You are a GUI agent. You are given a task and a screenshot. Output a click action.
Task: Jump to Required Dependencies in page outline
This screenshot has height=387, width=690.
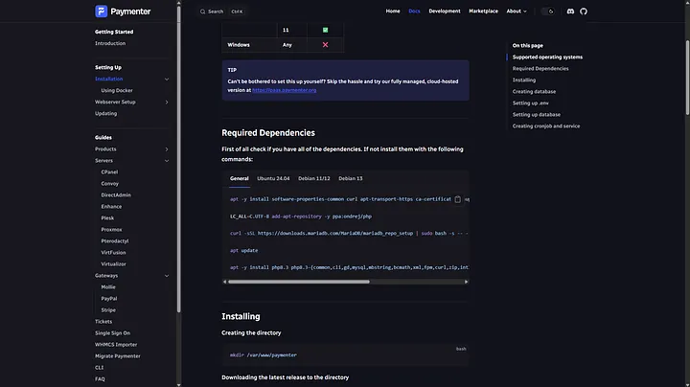540,69
